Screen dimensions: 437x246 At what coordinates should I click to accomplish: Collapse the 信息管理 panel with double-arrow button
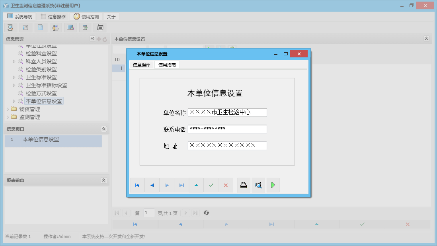pos(92,39)
